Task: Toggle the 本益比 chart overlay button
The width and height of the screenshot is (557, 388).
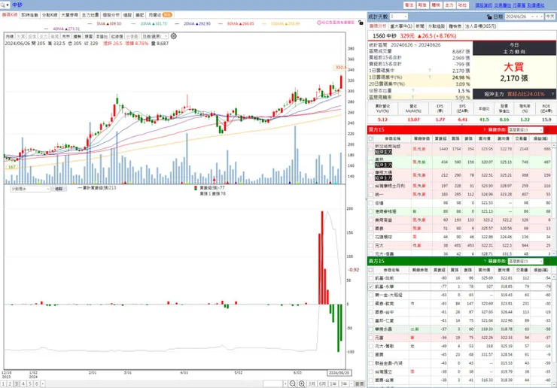Action: coord(102,37)
